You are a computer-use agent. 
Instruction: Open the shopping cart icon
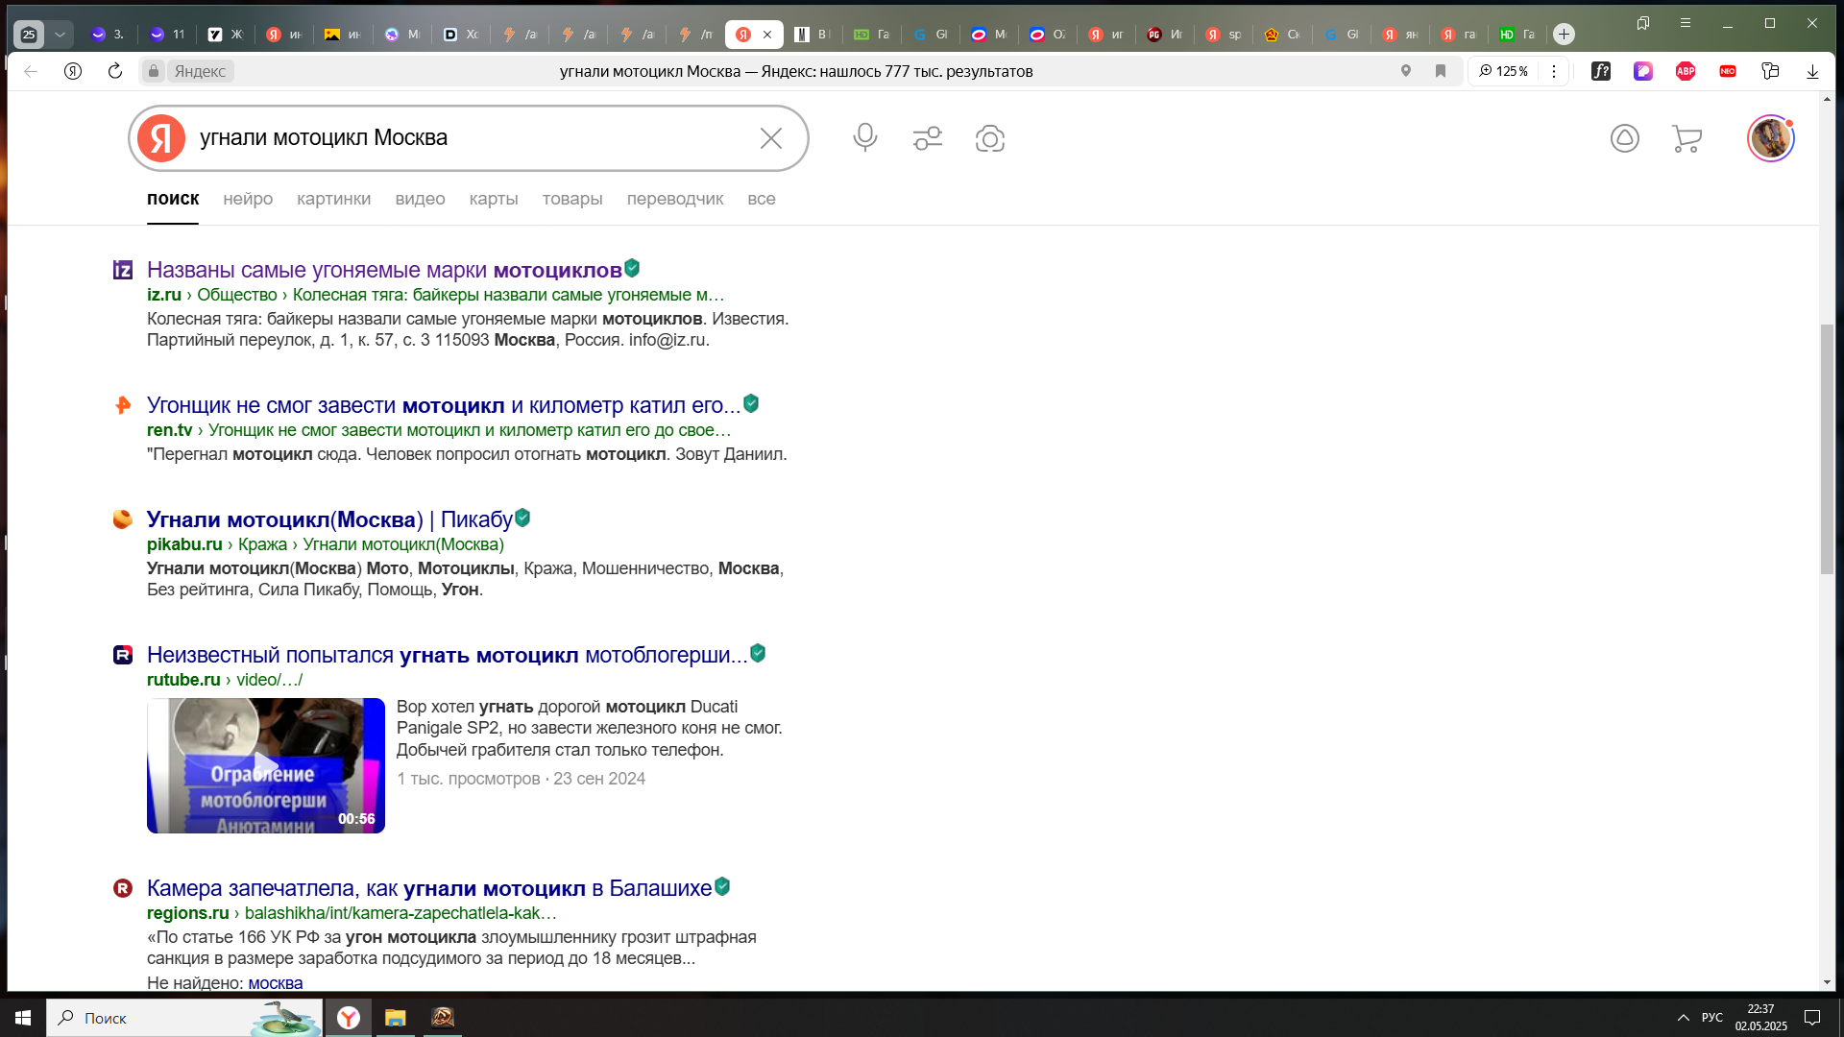coord(1686,138)
